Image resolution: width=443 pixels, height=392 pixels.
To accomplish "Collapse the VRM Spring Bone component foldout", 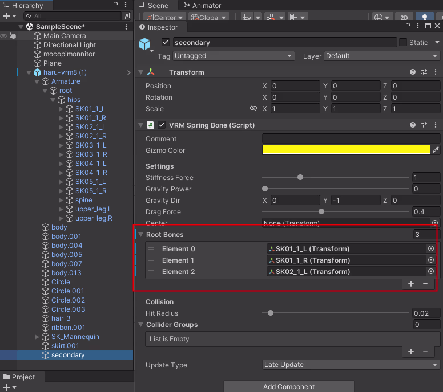I will point(140,125).
